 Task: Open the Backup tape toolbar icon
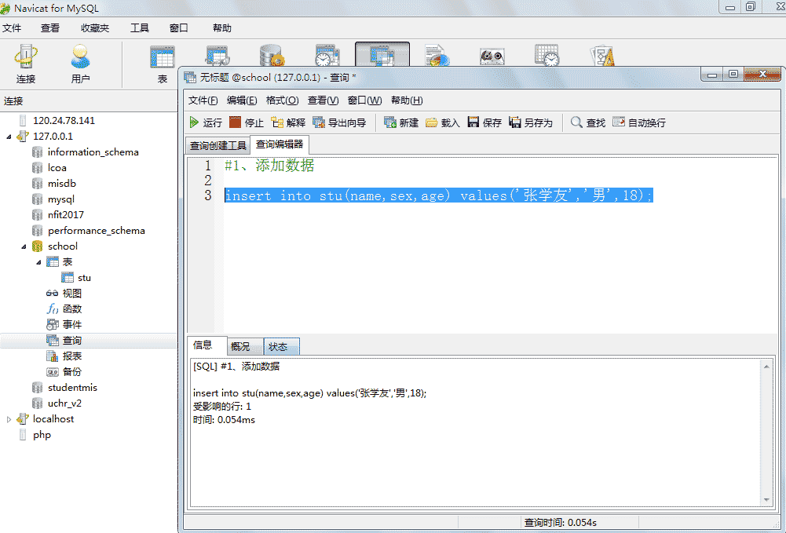click(x=492, y=56)
